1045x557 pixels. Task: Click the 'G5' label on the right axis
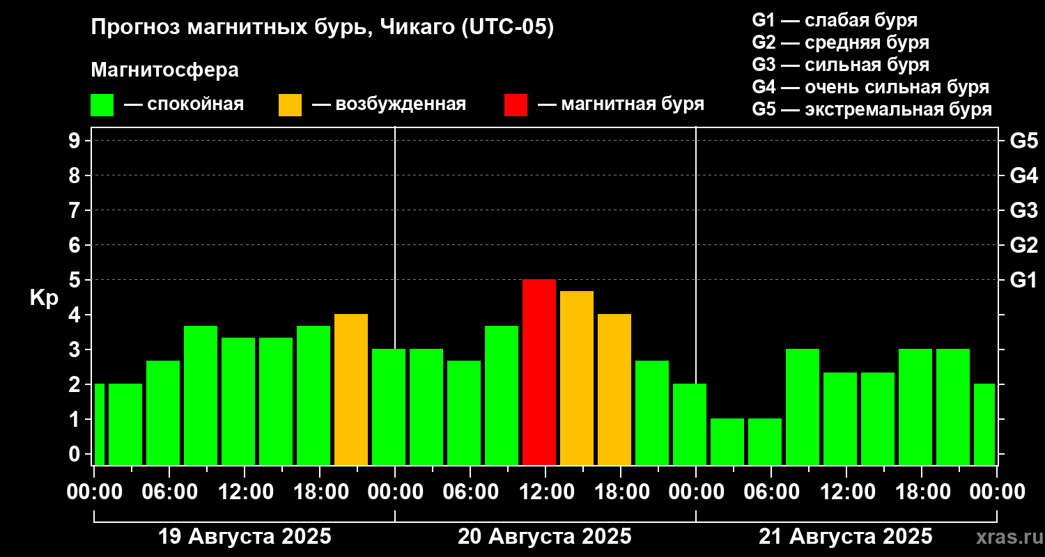1024,141
